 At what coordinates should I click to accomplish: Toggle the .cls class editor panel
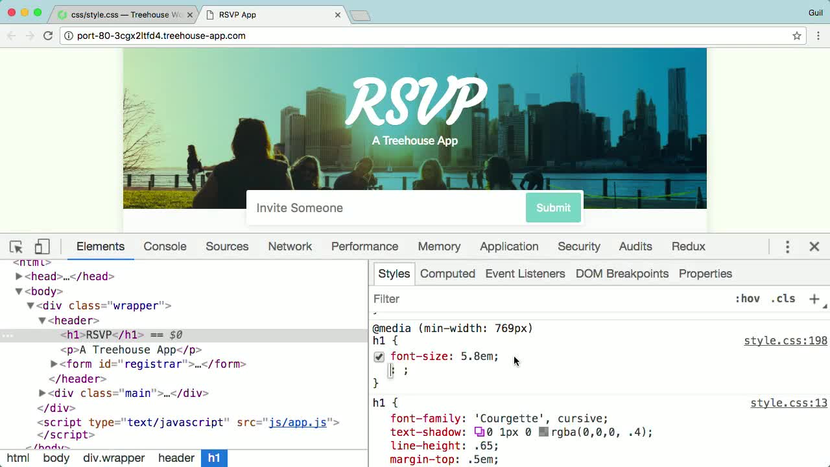pos(783,298)
